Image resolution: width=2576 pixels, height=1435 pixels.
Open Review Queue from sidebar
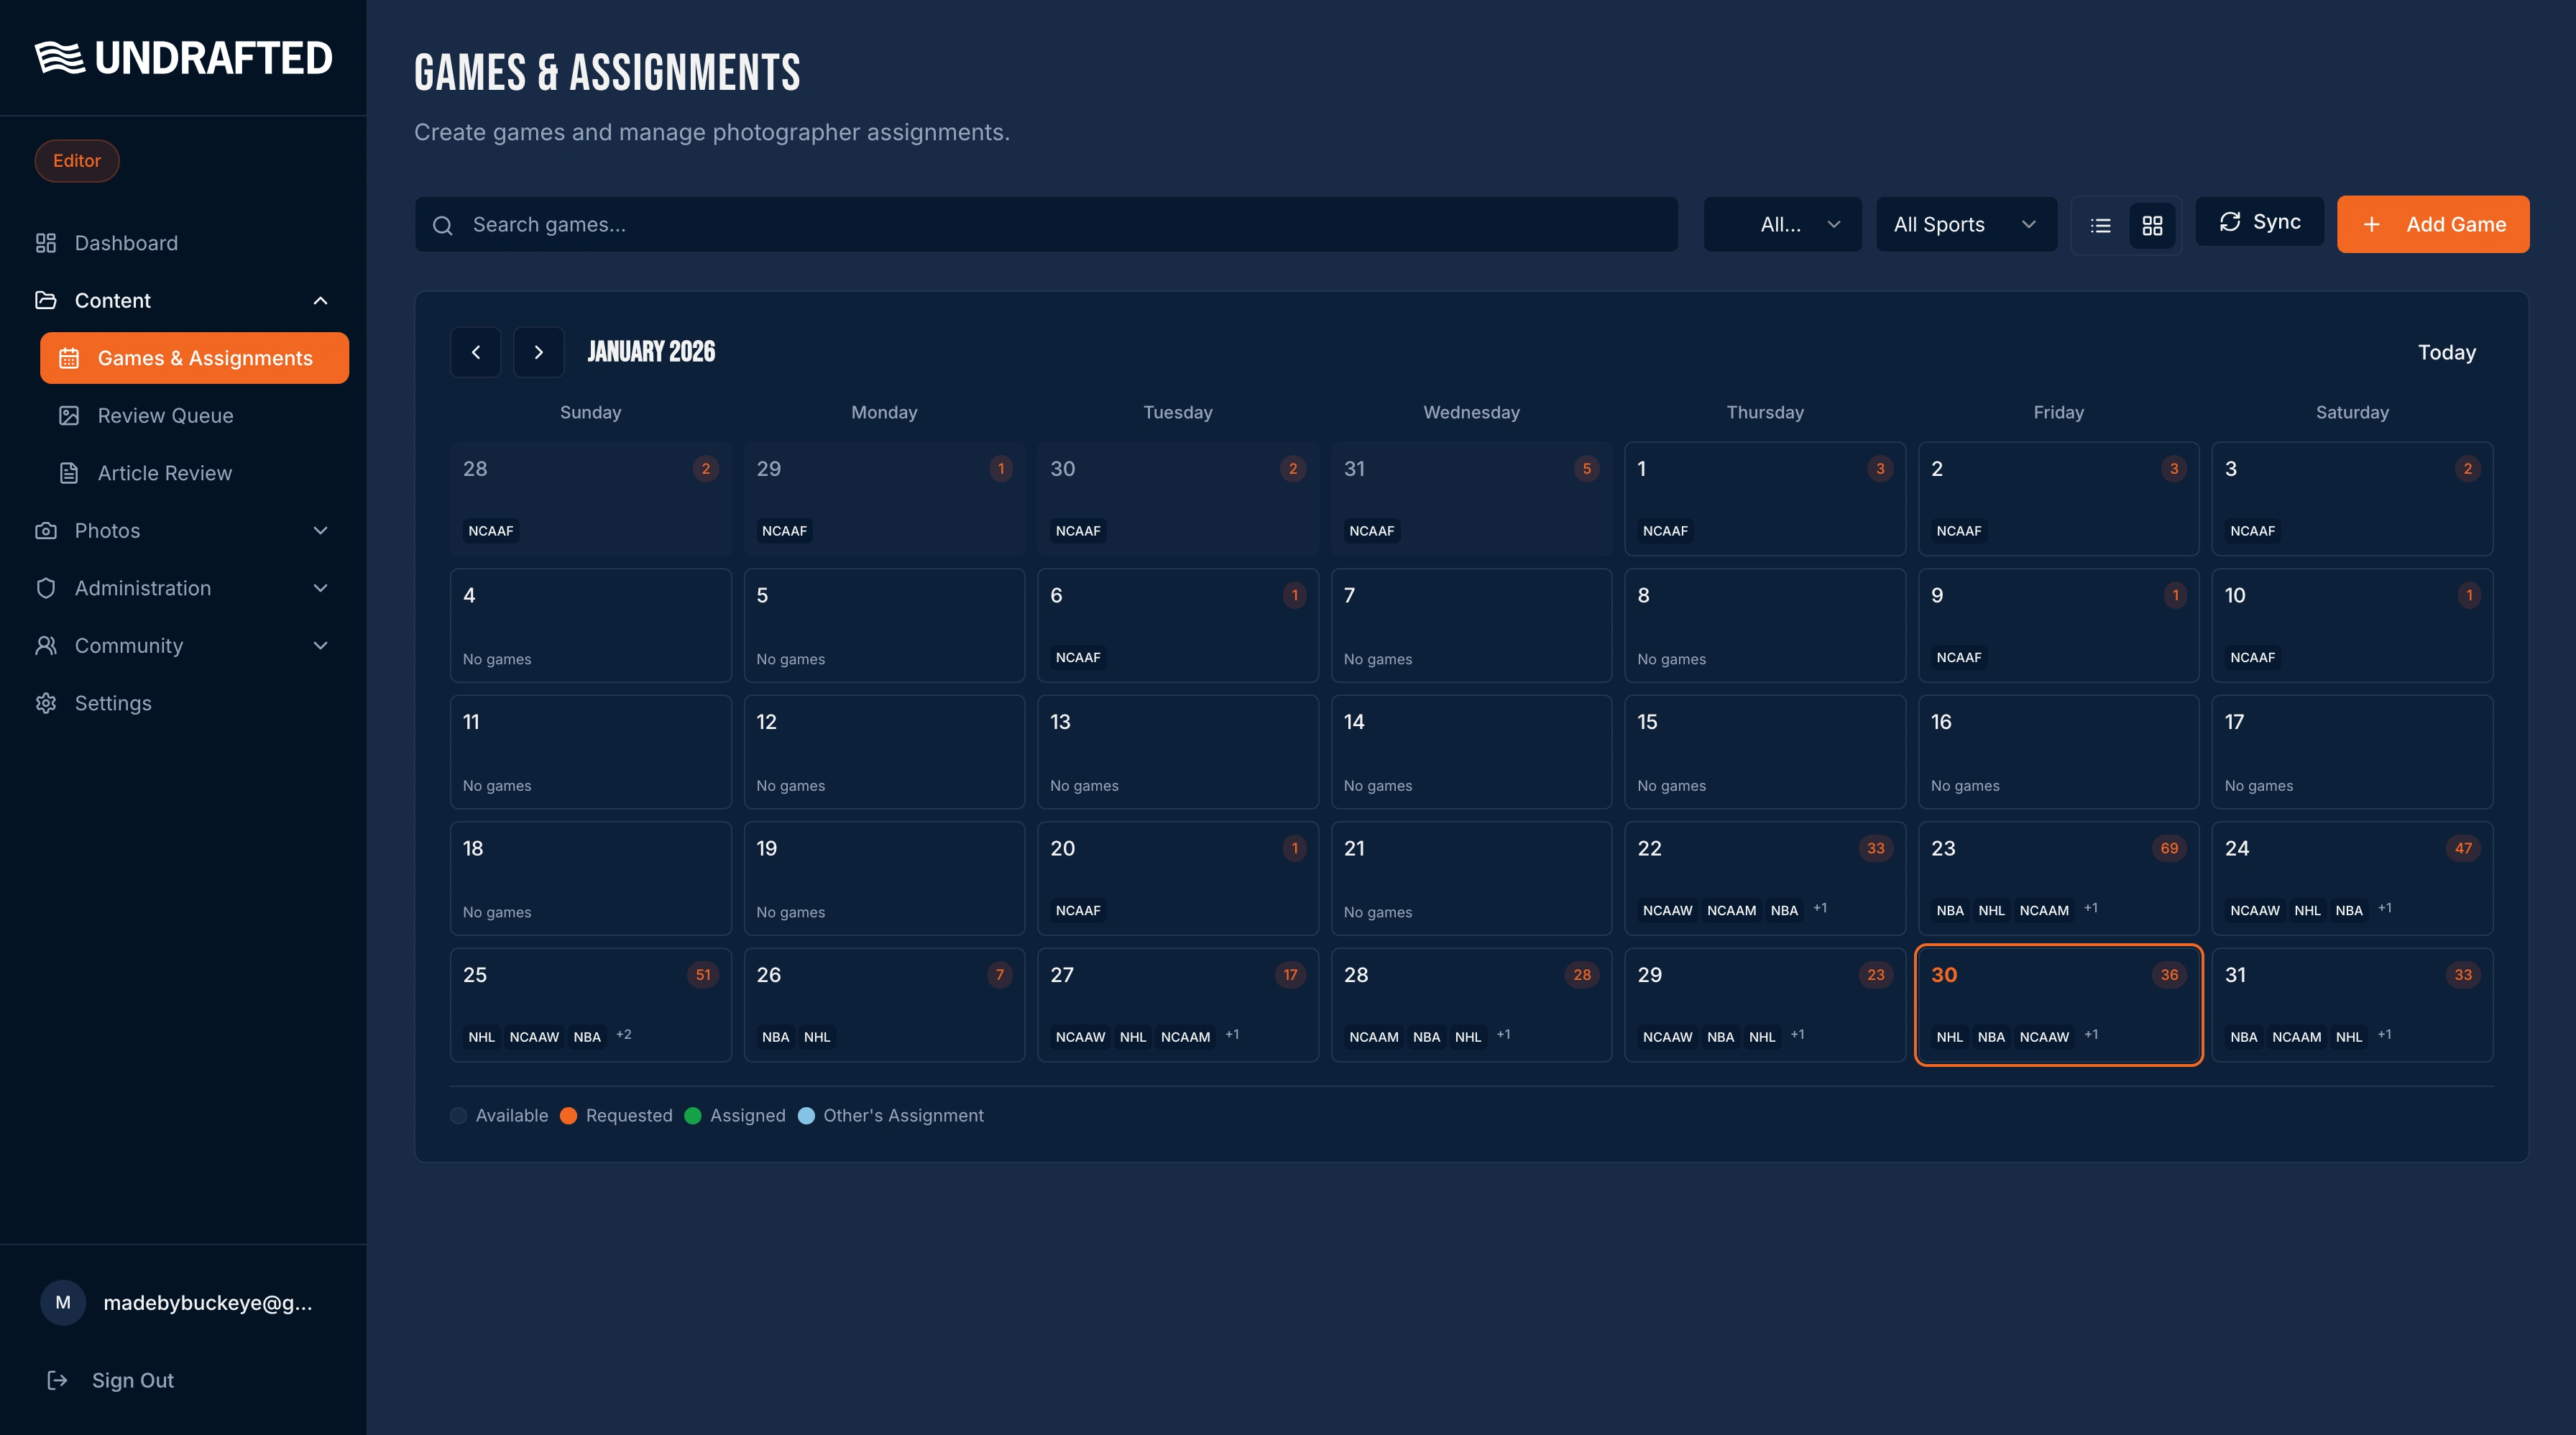(165, 416)
